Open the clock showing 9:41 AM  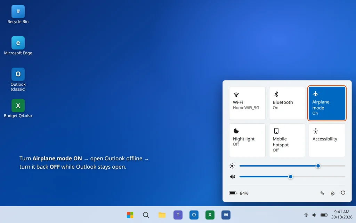coord(342,214)
